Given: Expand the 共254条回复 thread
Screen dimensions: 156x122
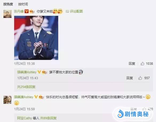Looking at the screenshot, I should 26,87.
